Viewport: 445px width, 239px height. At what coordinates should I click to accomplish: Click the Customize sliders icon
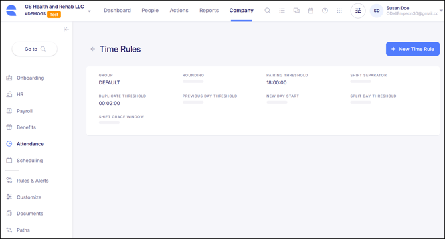click(9, 197)
